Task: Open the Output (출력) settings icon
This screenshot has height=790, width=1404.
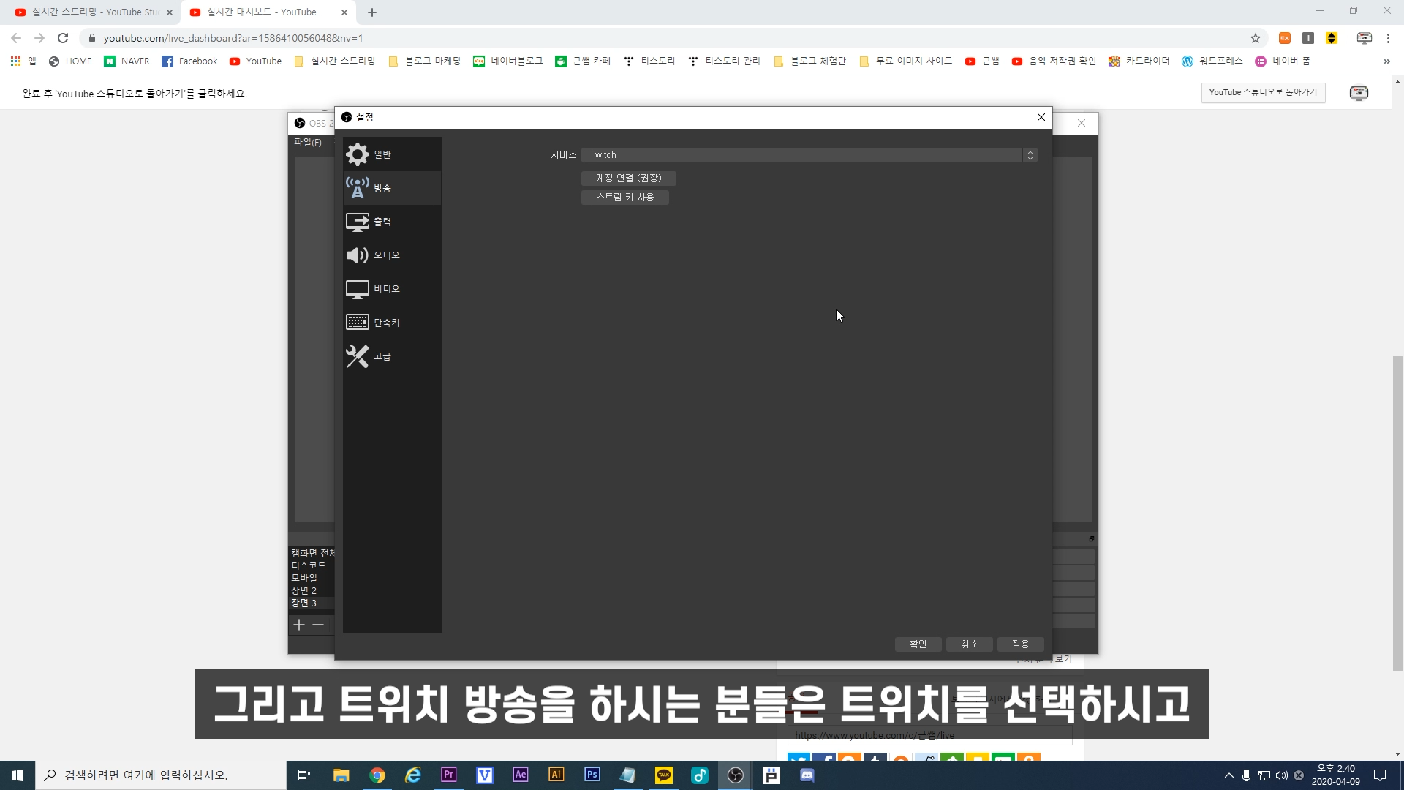Action: [x=358, y=222]
